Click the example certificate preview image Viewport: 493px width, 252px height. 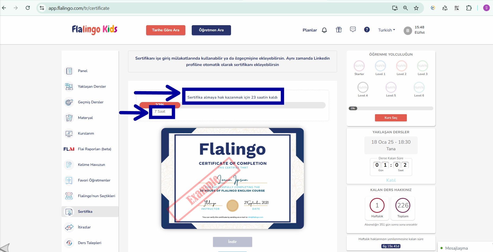click(x=233, y=178)
